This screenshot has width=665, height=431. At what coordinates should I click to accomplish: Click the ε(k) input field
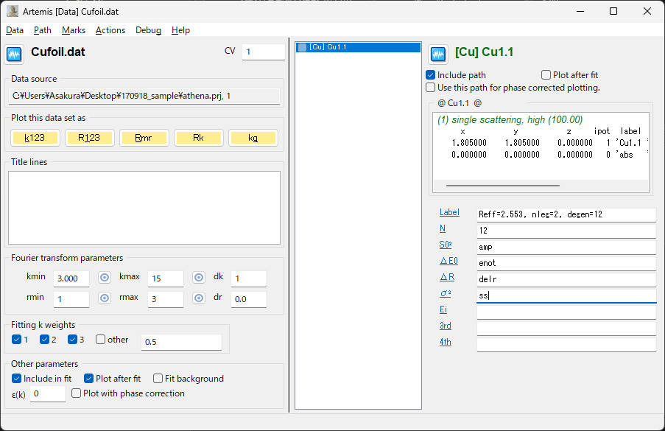[47, 393]
